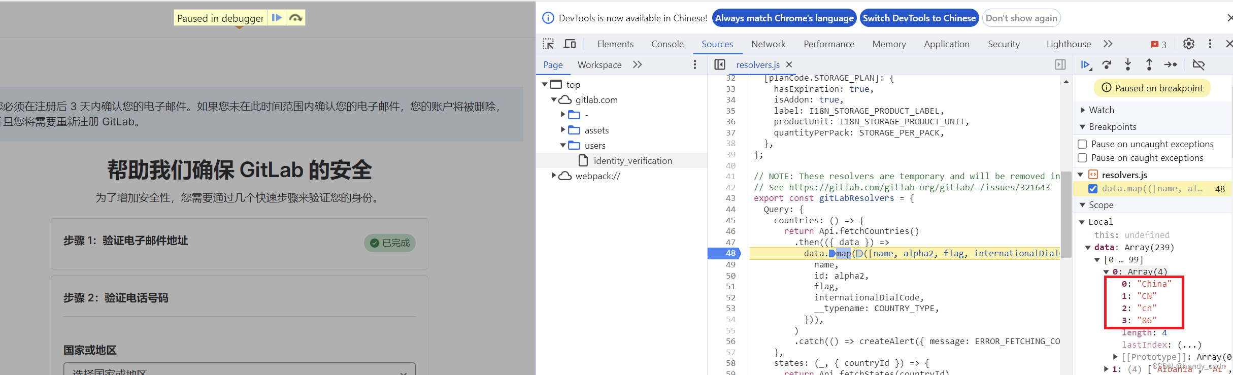
Task: Collapse the data: Array(239) entry
Action: point(1088,247)
